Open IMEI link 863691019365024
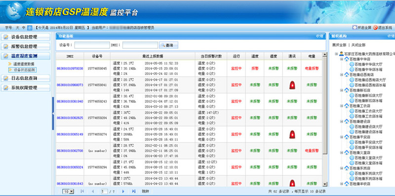The image size is (395, 196). (x=70, y=167)
